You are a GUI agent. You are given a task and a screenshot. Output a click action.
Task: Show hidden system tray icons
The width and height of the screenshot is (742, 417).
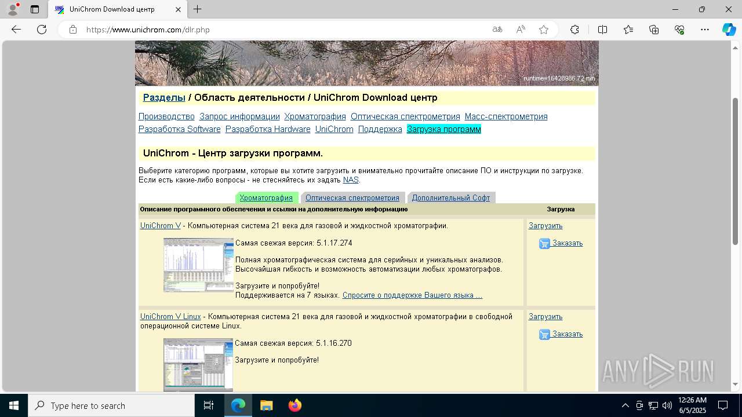625,405
